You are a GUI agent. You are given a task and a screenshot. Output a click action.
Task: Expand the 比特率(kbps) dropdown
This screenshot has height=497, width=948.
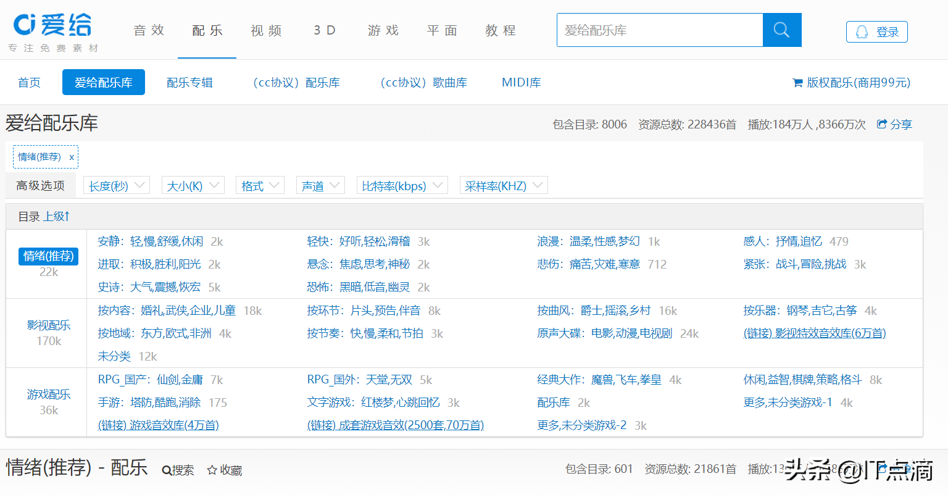[402, 186]
